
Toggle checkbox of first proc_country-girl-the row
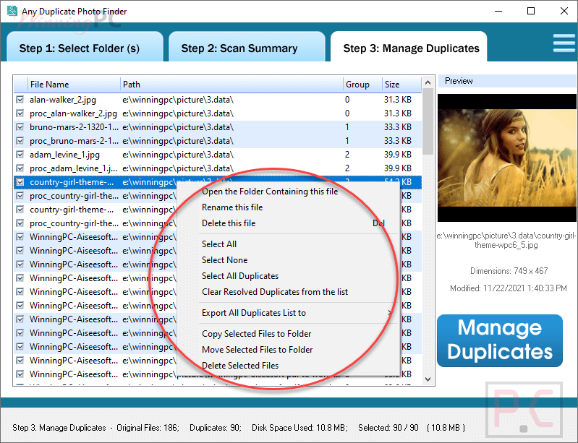pyautogui.click(x=20, y=196)
